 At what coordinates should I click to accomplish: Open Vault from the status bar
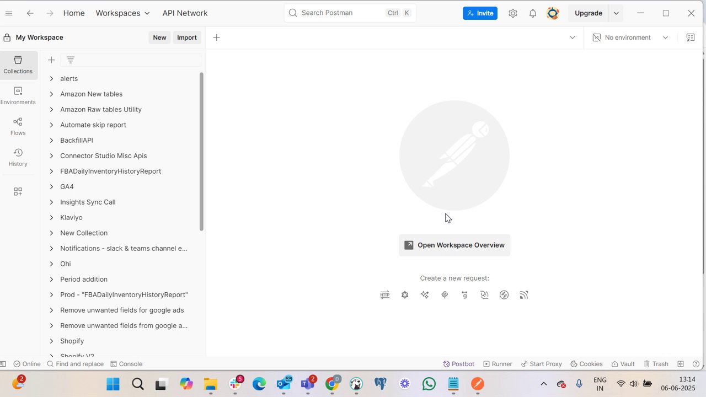pyautogui.click(x=623, y=364)
